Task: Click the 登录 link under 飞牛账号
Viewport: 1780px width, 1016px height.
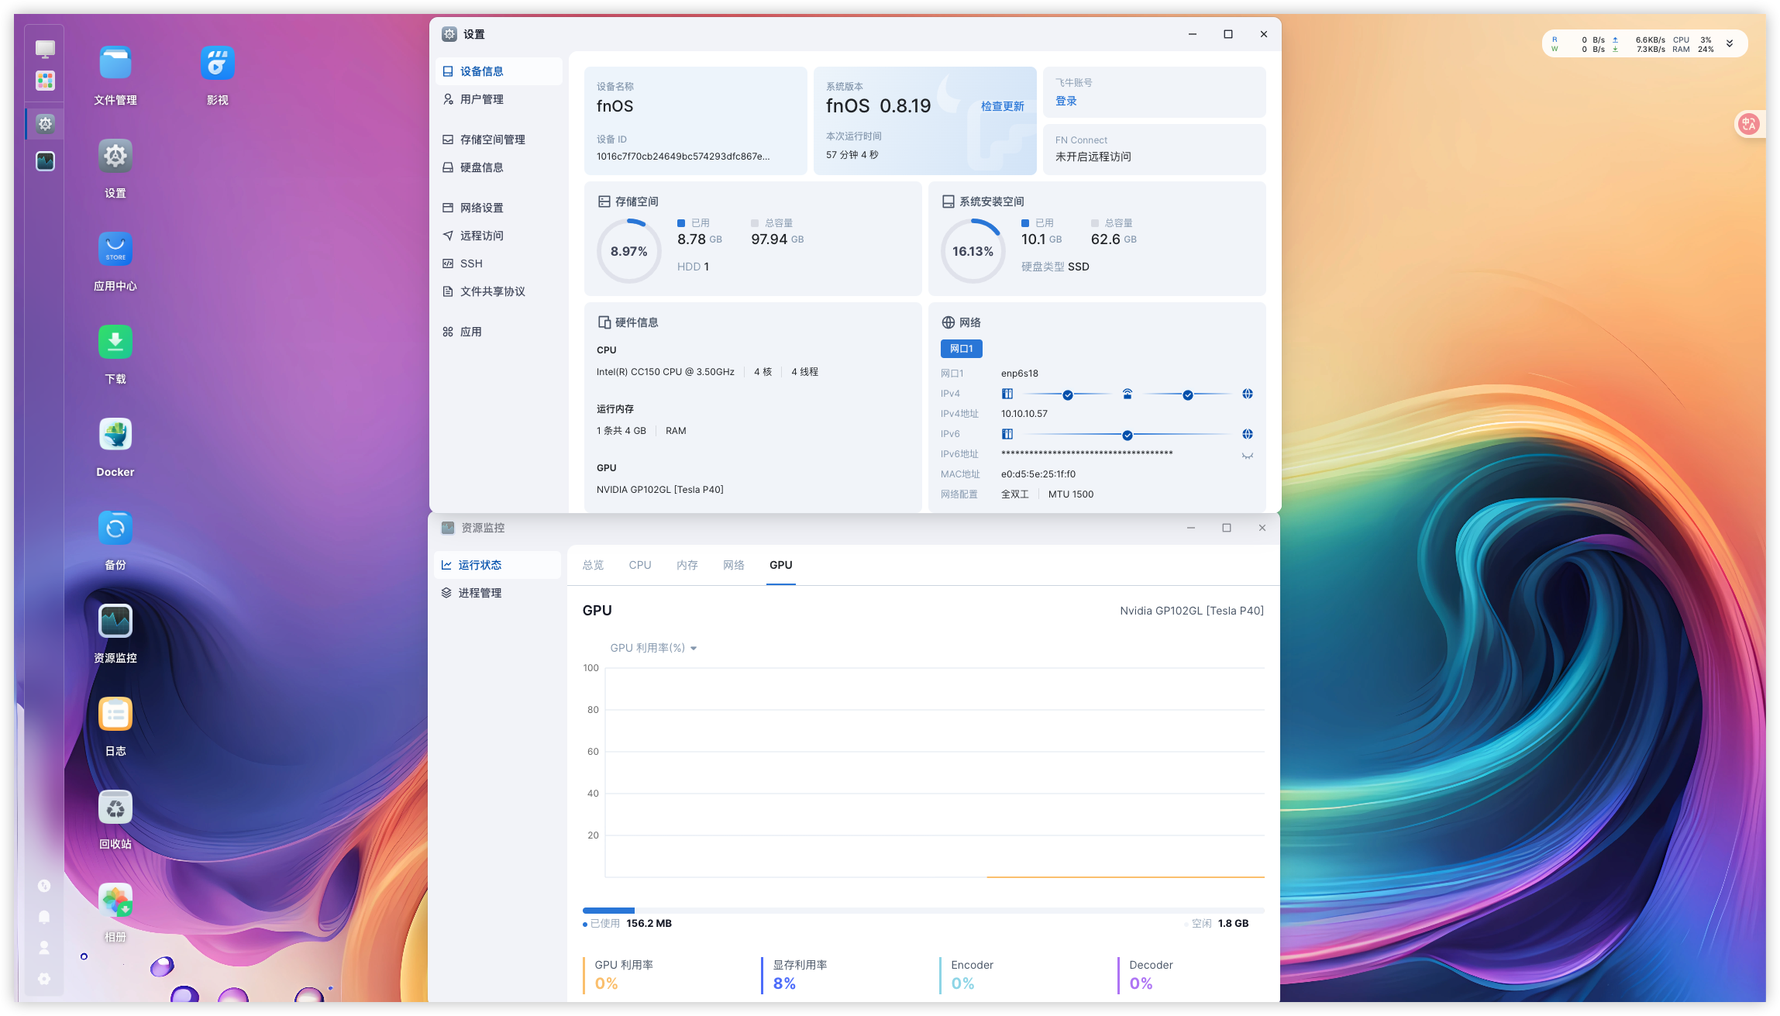Action: [x=1066, y=101]
